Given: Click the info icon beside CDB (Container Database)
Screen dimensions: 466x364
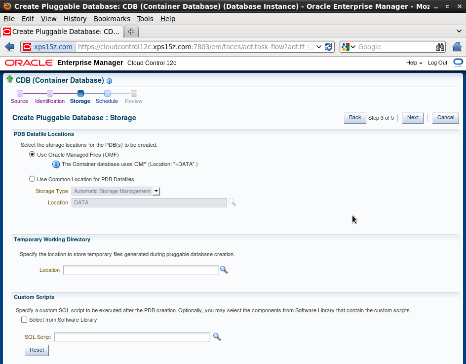Looking at the screenshot, I should coord(109,81).
